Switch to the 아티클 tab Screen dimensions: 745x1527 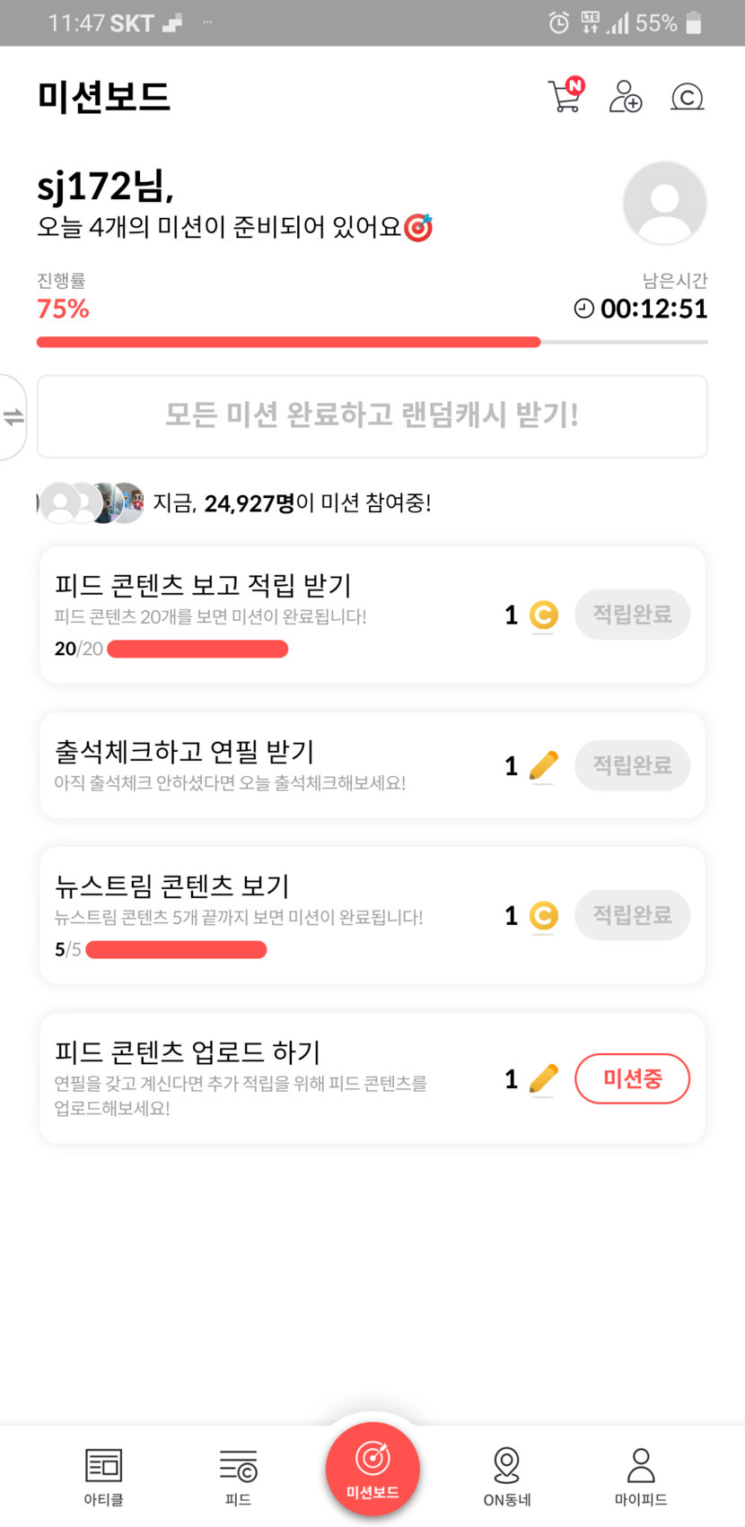coord(103,1477)
